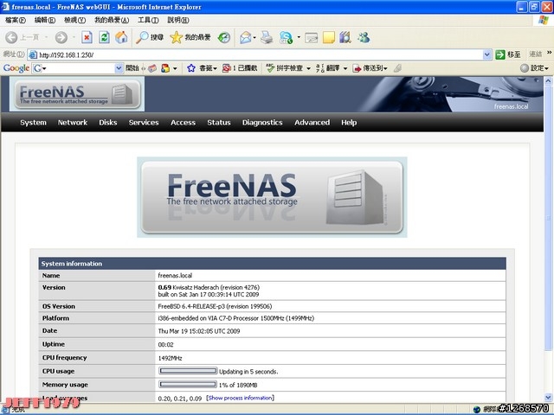
Task: Open FreeNAS Access menu
Action: pyautogui.click(x=183, y=123)
